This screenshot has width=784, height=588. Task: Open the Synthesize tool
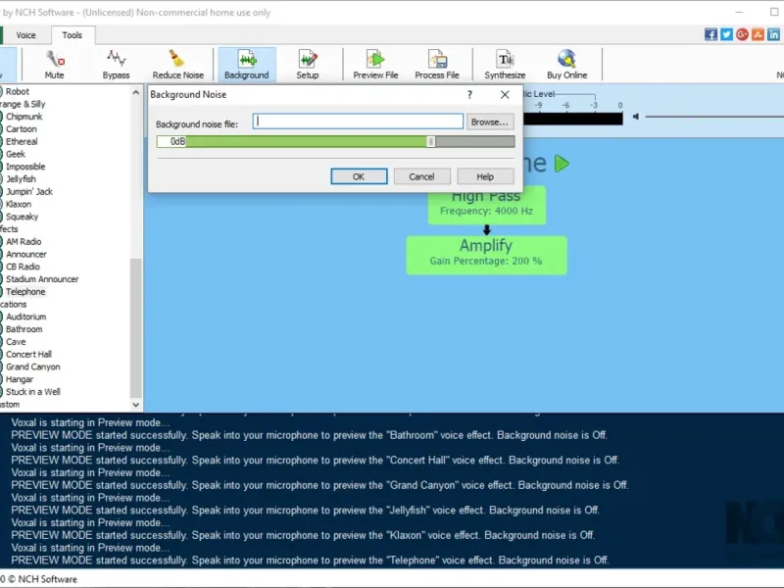(505, 64)
